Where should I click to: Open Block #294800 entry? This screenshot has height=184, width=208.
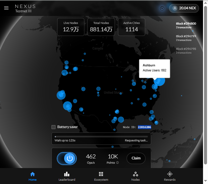[186, 25]
